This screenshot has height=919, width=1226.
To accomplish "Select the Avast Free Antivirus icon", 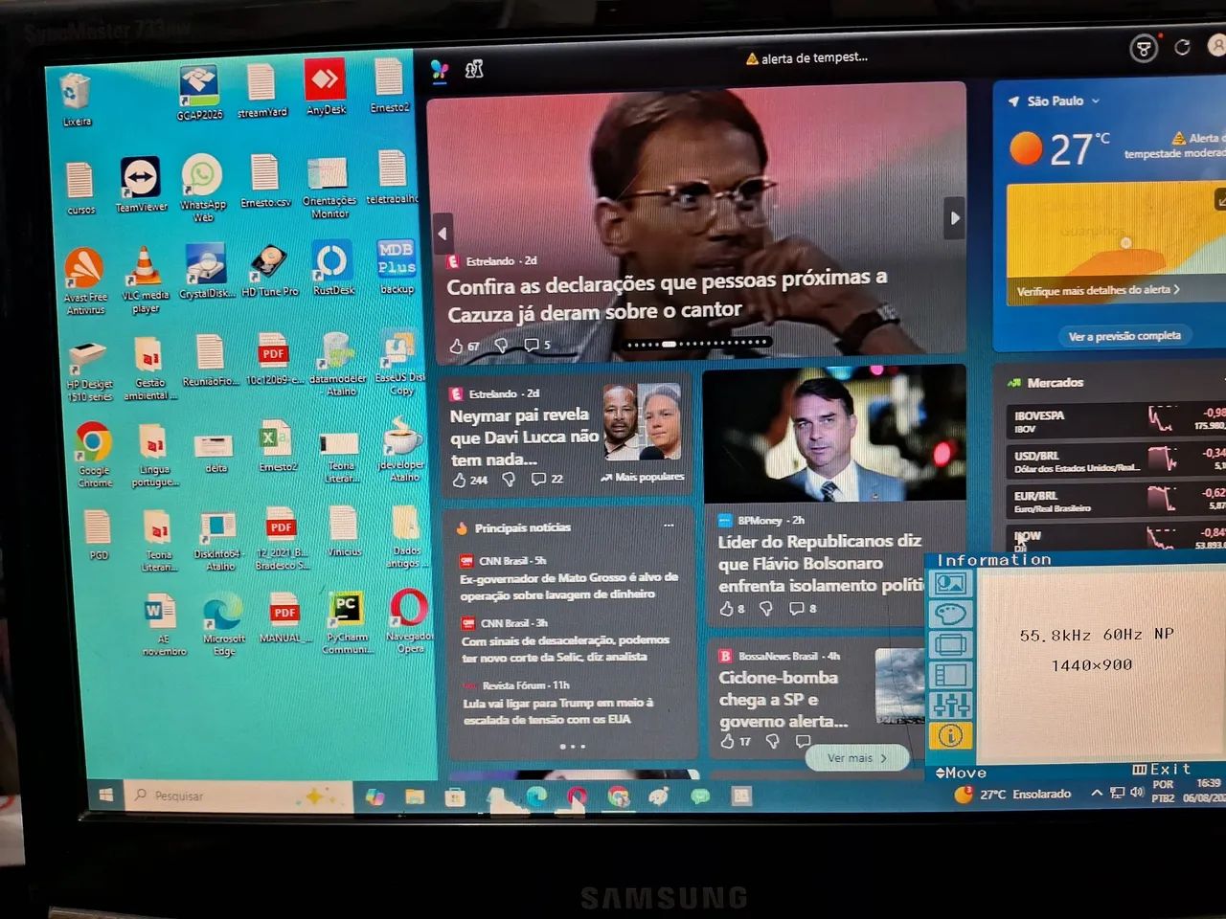I will 84,280.
